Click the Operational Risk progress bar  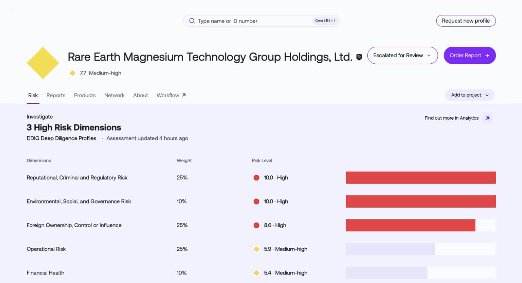point(421,249)
